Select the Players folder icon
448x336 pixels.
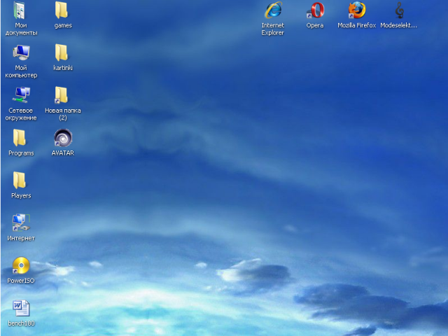(21, 181)
